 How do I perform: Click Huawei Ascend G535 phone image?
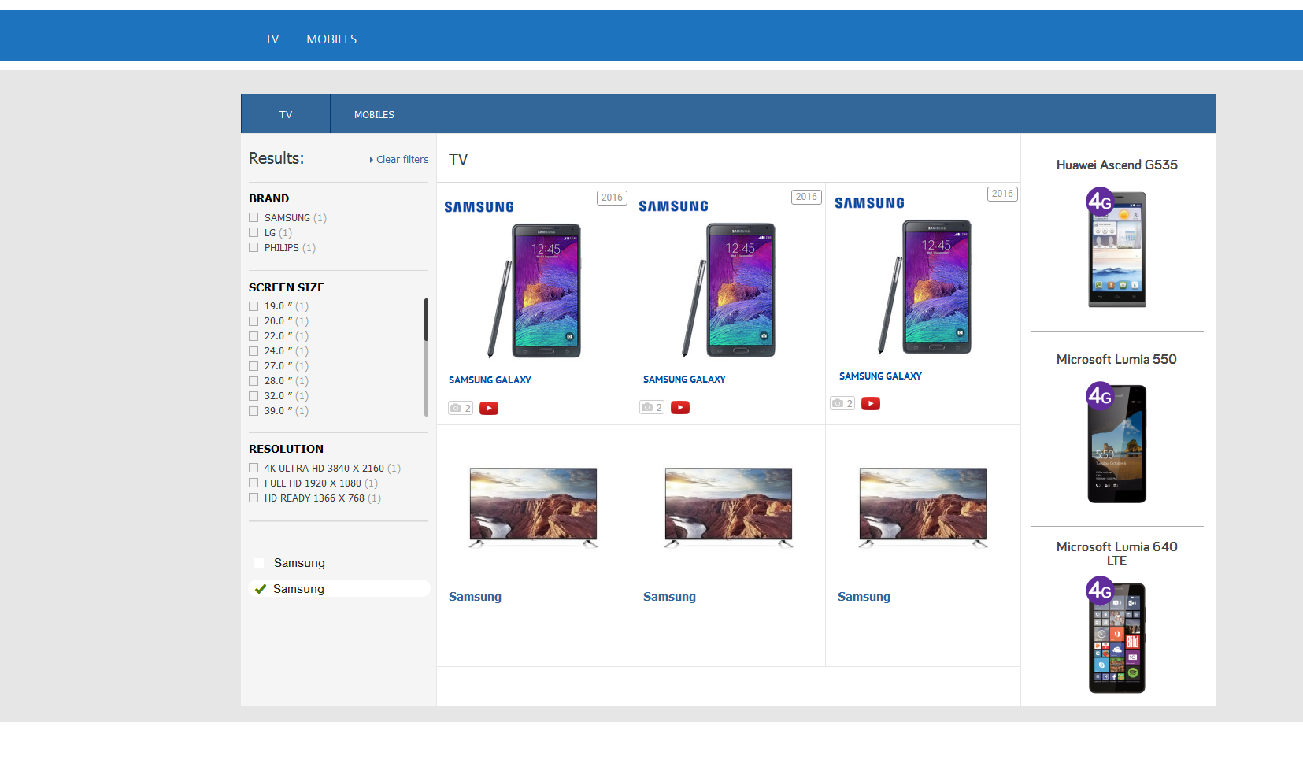pos(1116,249)
